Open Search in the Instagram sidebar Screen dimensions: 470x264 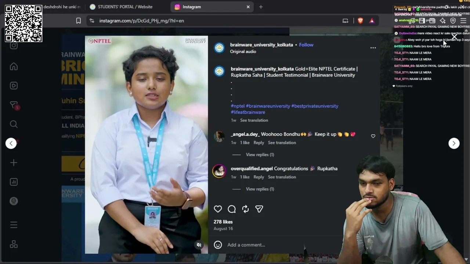point(14,124)
